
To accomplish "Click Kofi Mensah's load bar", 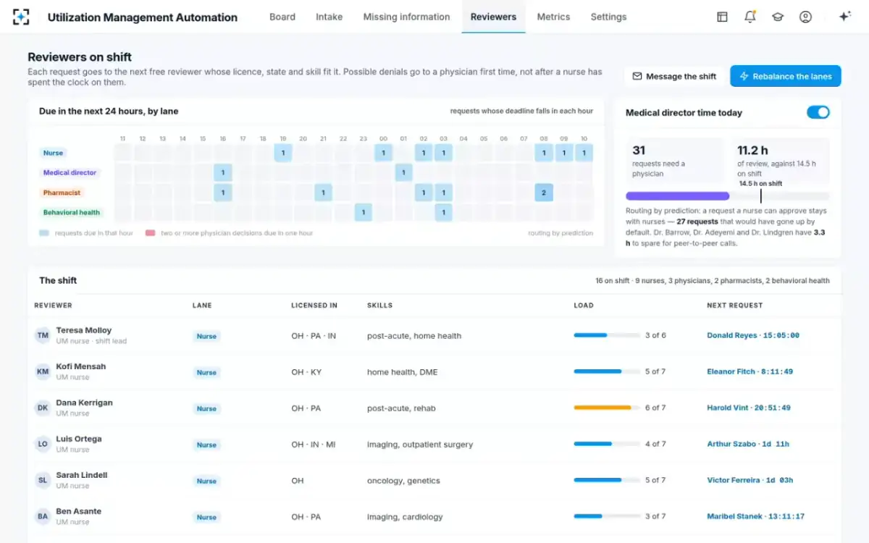I will coord(606,371).
